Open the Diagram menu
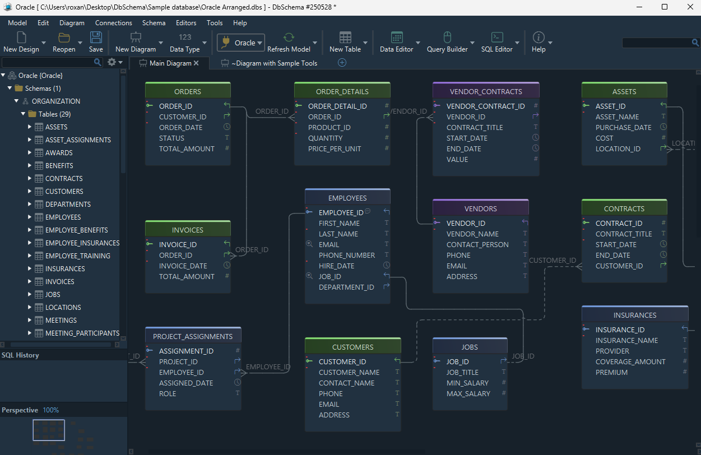 [x=72, y=23]
